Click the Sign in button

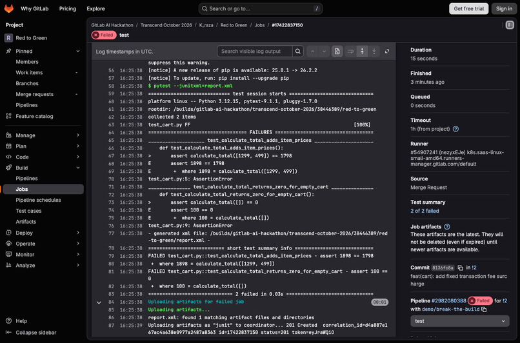504,8
